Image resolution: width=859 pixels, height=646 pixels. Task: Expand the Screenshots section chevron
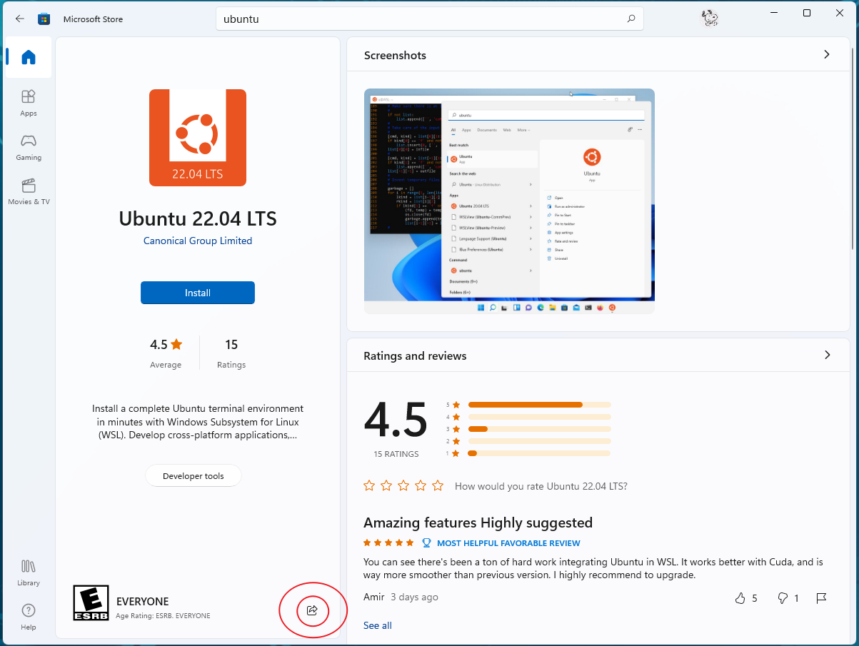click(x=827, y=55)
